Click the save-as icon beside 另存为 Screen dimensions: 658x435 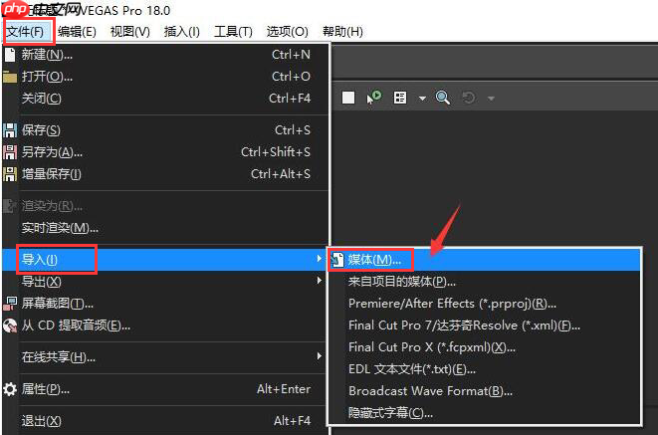coord(10,152)
